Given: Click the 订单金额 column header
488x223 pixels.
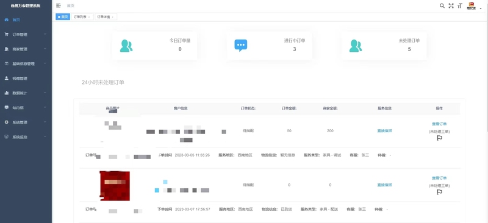Looking at the screenshot, I should (289, 108).
